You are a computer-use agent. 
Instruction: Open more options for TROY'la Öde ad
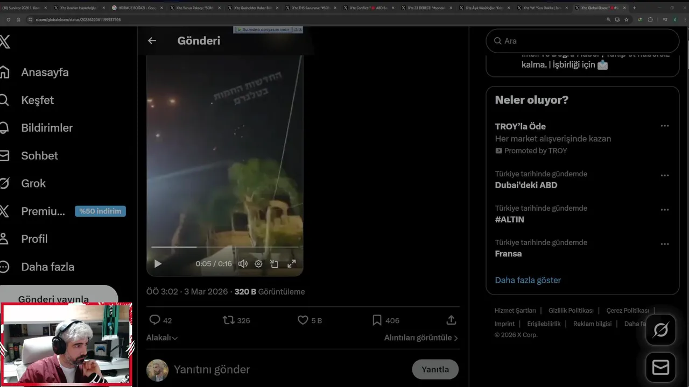pos(665,126)
